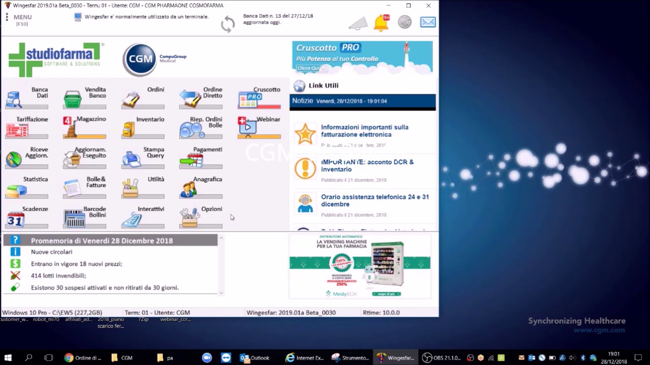Open the Magazzino module
The image size is (650, 365).
(x=85, y=127)
